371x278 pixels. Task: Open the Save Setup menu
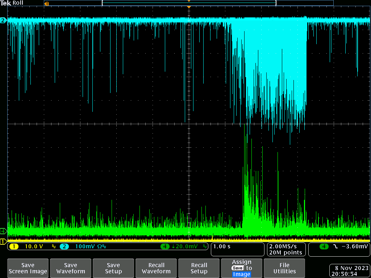pyautogui.click(x=113, y=268)
